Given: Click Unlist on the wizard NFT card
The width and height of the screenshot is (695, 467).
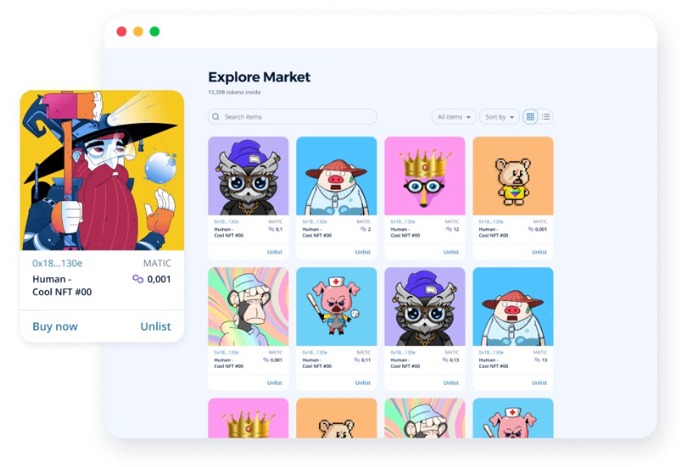Looking at the screenshot, I should 155,326.
